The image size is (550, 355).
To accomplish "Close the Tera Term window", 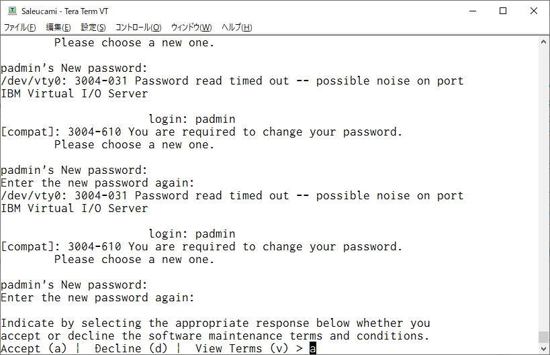I will tap(533, 11).
